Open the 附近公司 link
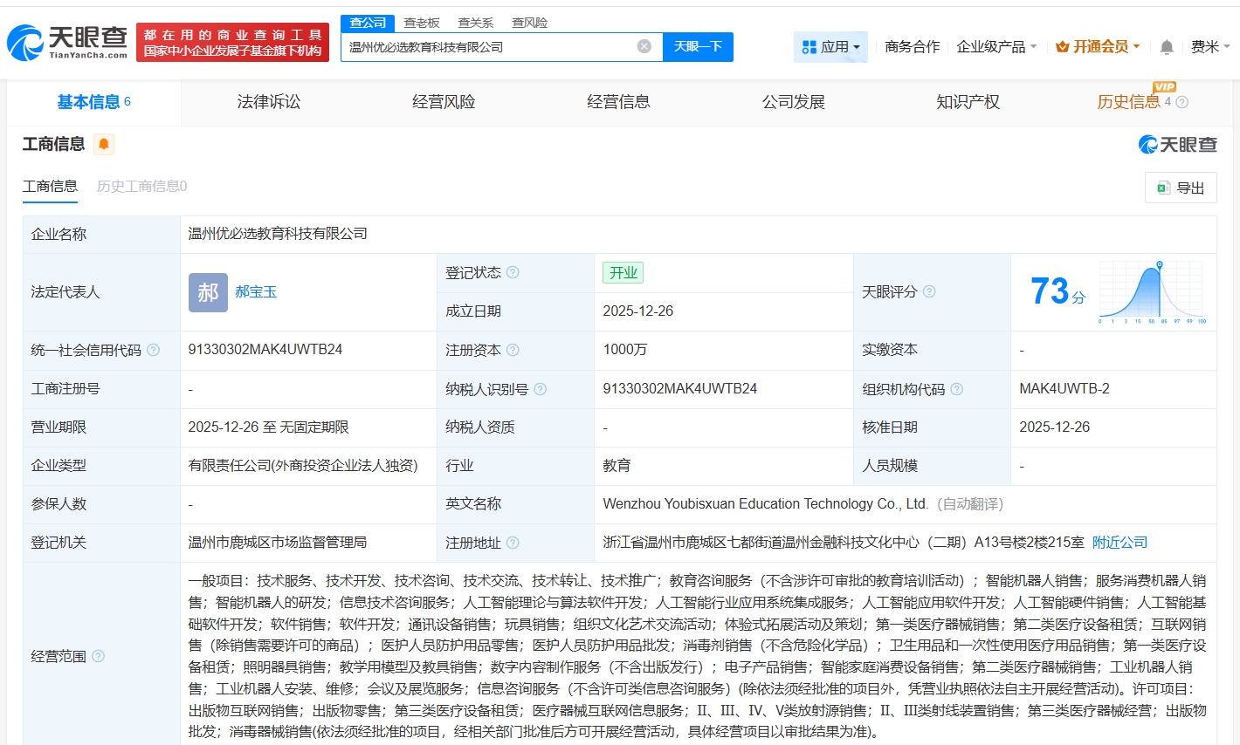Viewport: 1240px width, 745px height. coord(1119,542)
